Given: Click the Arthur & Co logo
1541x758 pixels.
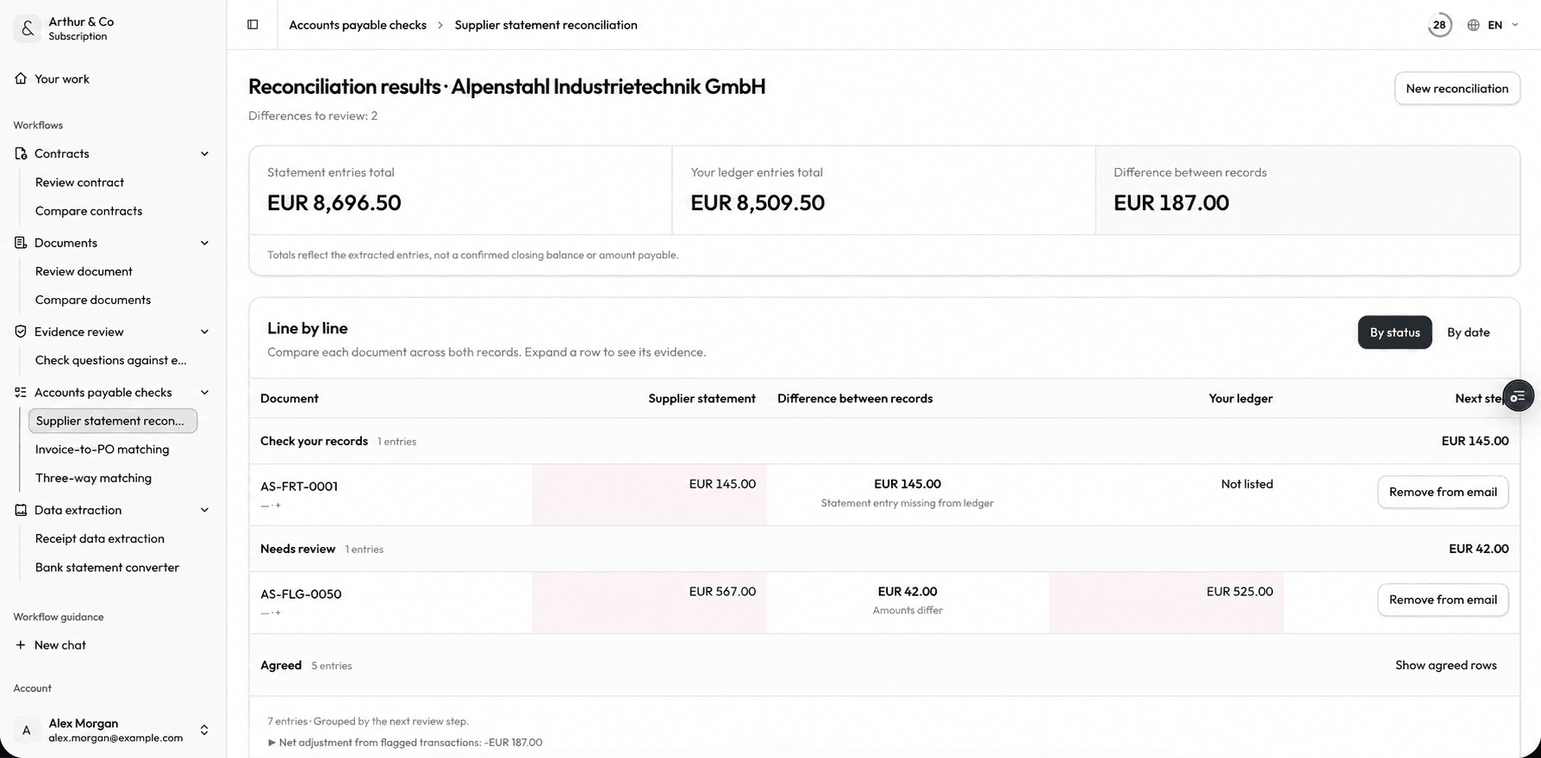Looking at the screenshot, I should (27, 28).
